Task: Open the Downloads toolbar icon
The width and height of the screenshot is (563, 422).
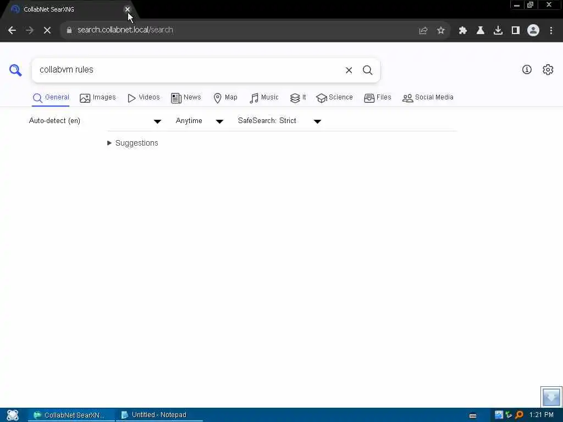Action: point(498,31)
